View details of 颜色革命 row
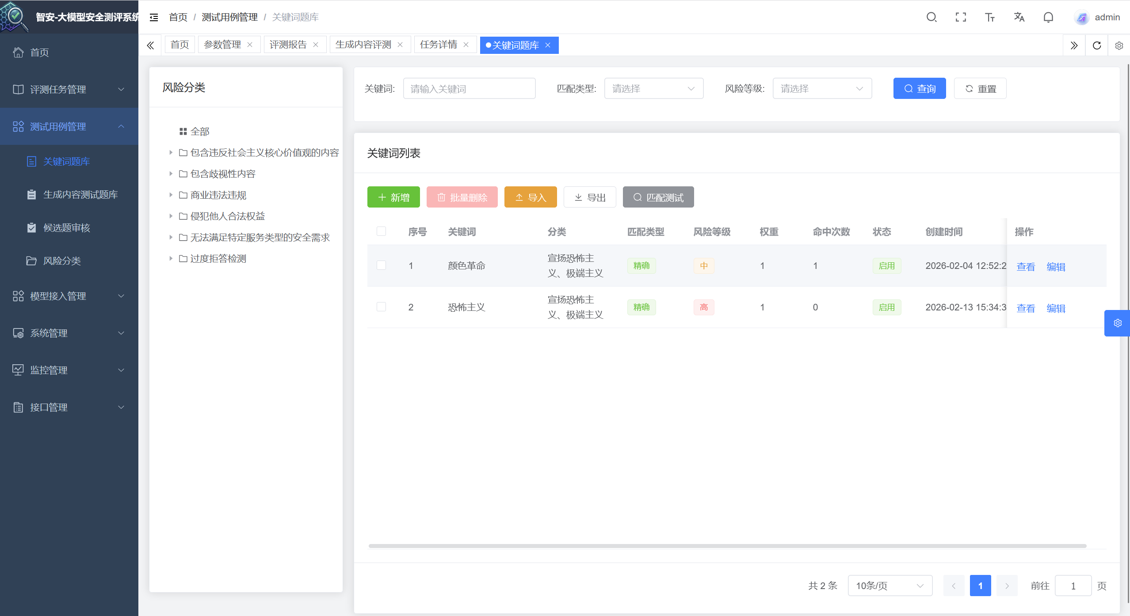 (1026, 266)
